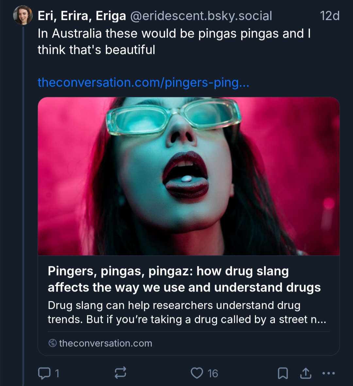The height and width of the screenshot is (386, 353).
Task: Click the Pingers, pingas, pingaz article headline
Action: click(x=184, y=279)
